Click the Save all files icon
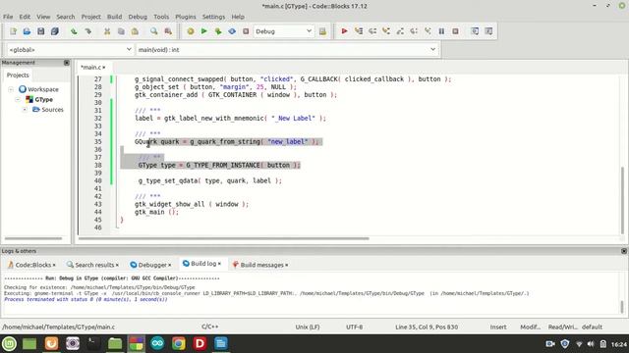Image resolution: width=629 pixels, height=353 pixels. pos(55,31)
